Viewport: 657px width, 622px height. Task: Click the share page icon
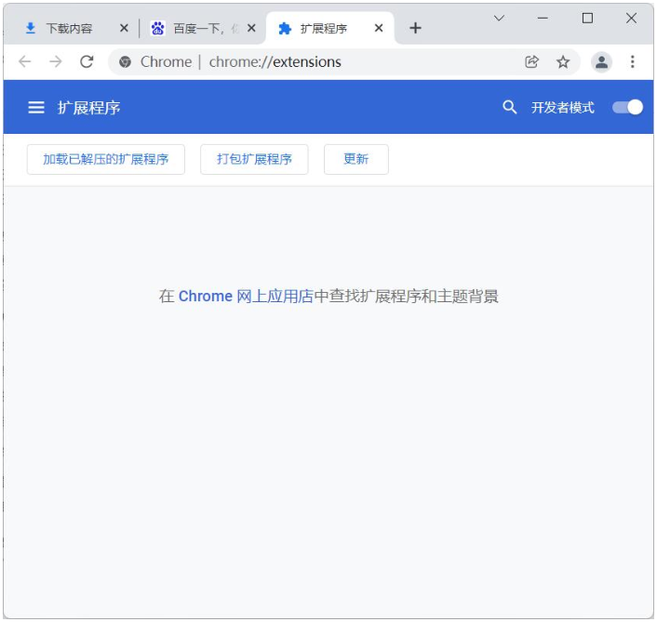point(532,62)
